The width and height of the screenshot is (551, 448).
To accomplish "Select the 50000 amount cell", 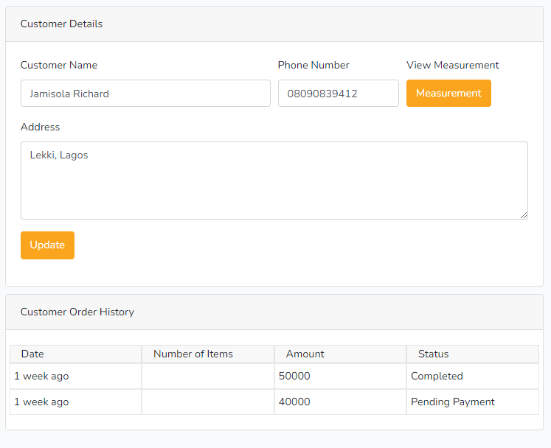I will [x=295, y=376].
